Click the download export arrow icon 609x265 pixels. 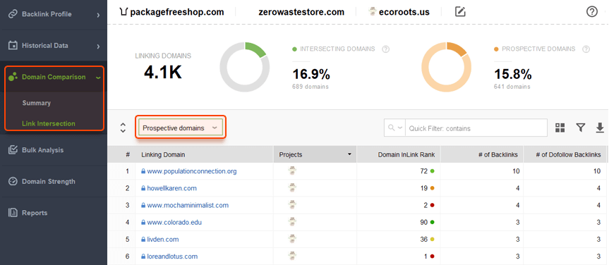point(600,128)
